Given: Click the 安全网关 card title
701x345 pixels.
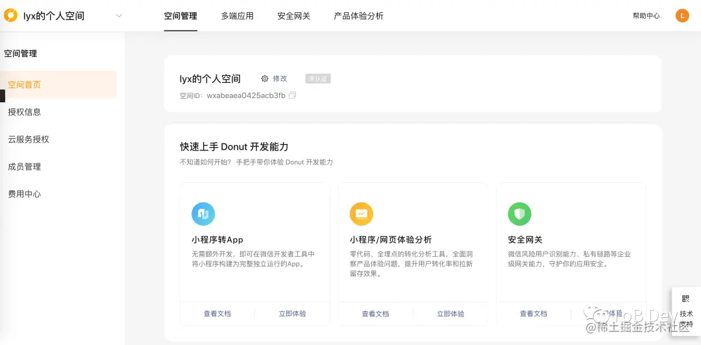Looking at the screenshot, I should (525, 239).
